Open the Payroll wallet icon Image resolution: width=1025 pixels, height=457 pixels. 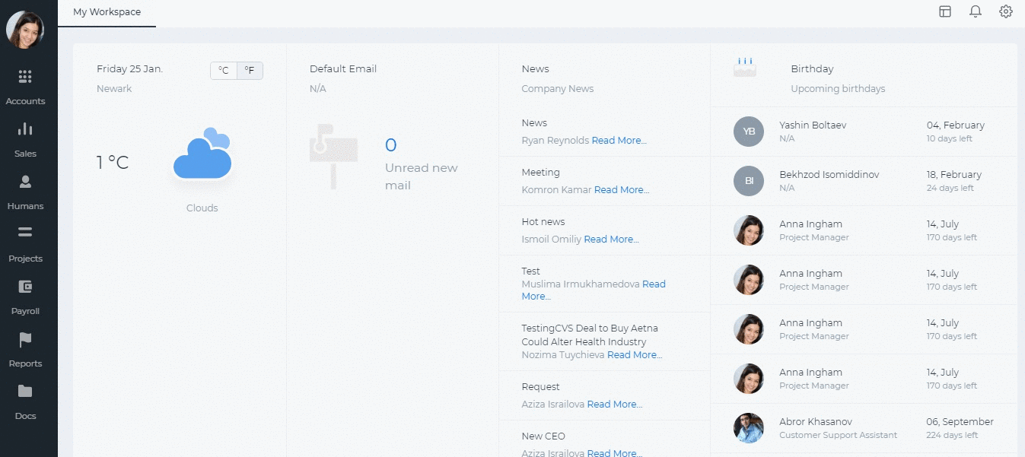(x=25, y=286)
